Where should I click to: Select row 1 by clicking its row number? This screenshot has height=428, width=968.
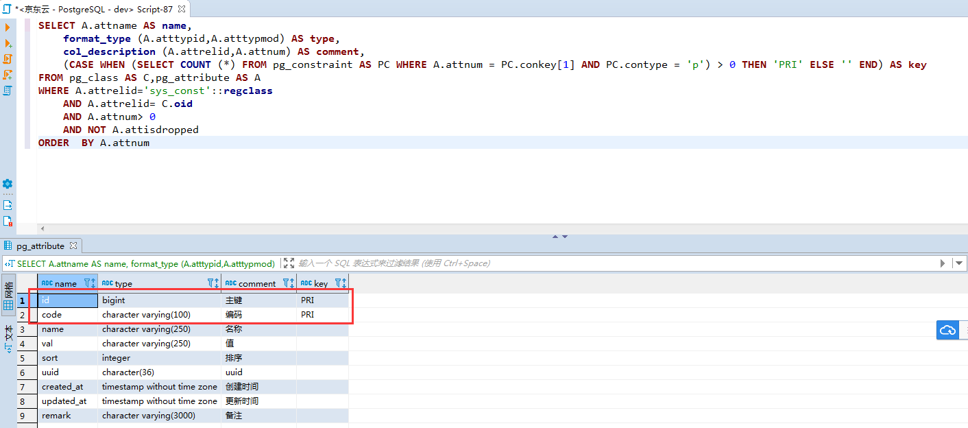pos(23,300)
